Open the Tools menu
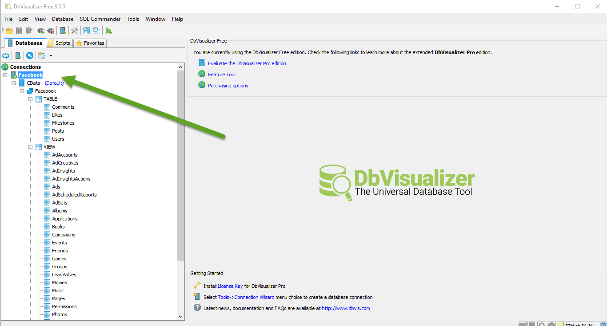 (133, 19)
